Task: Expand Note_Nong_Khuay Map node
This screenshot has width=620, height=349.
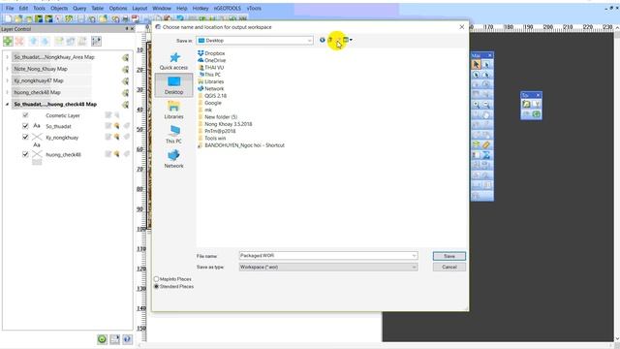Action: tap(7, 69)
